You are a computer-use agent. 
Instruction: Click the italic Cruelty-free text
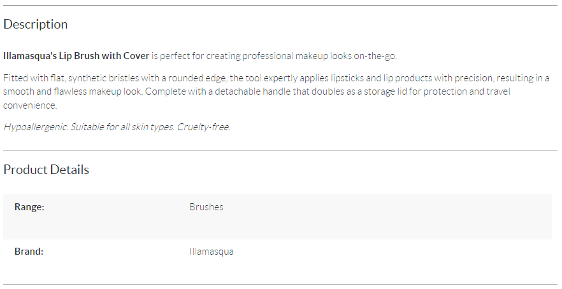204,127
